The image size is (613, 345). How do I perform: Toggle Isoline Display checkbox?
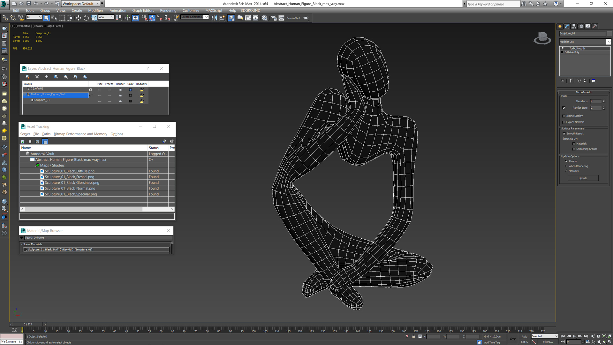click(x=564, y=116)
